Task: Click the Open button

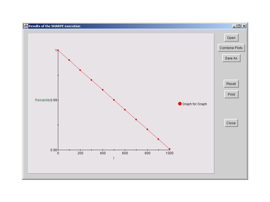Action: [x=231, y=38]
